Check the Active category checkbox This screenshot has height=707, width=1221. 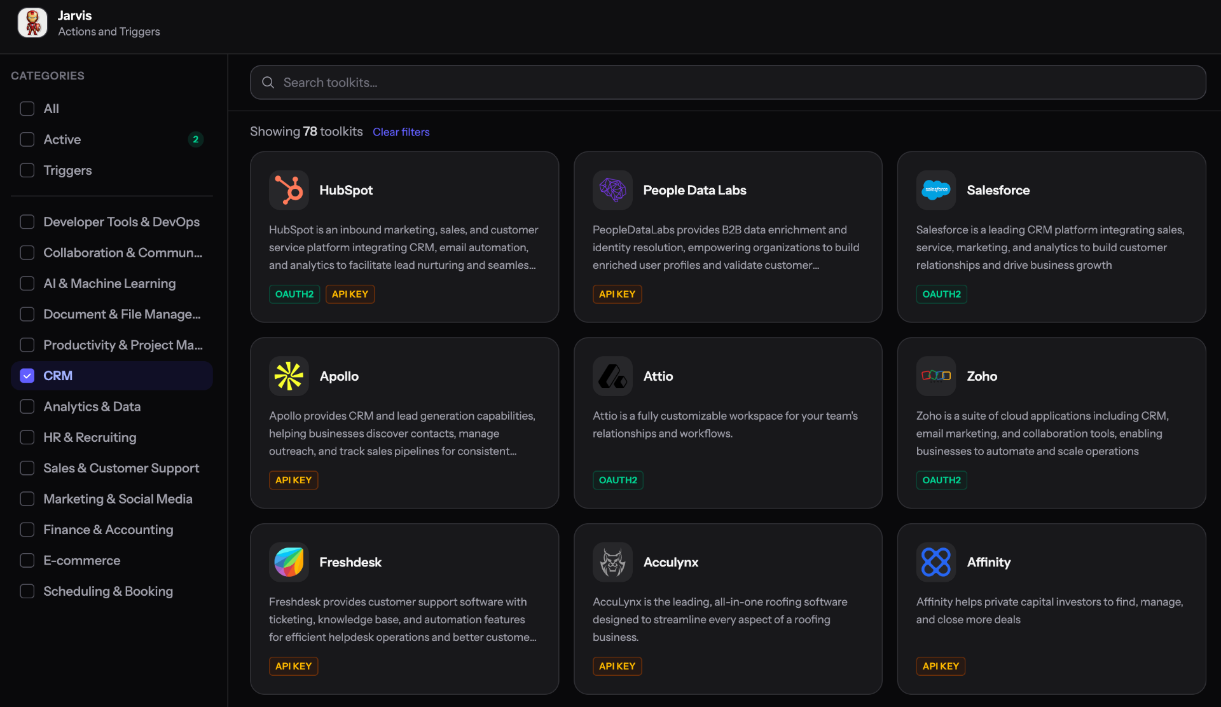[x=27, y=139]
